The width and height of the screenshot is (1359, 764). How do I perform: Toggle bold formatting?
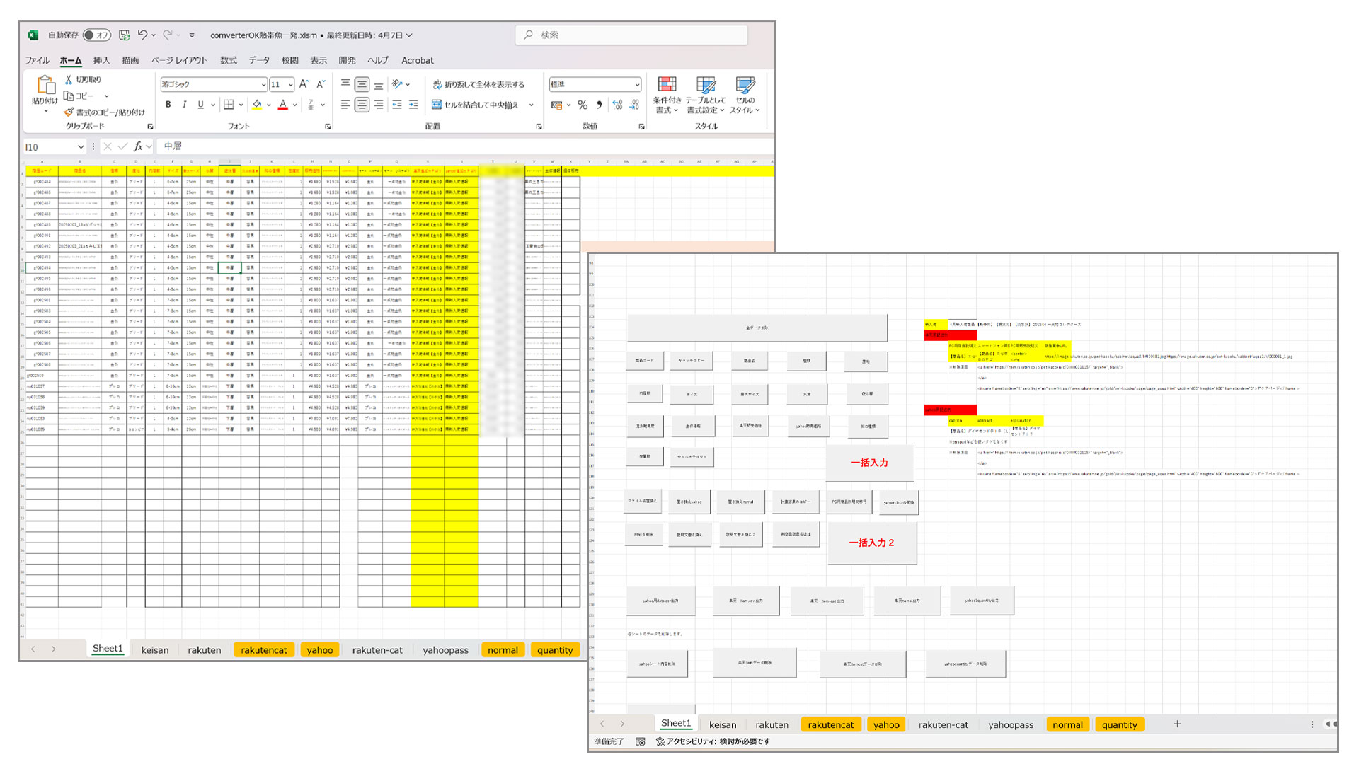point(168,105)
